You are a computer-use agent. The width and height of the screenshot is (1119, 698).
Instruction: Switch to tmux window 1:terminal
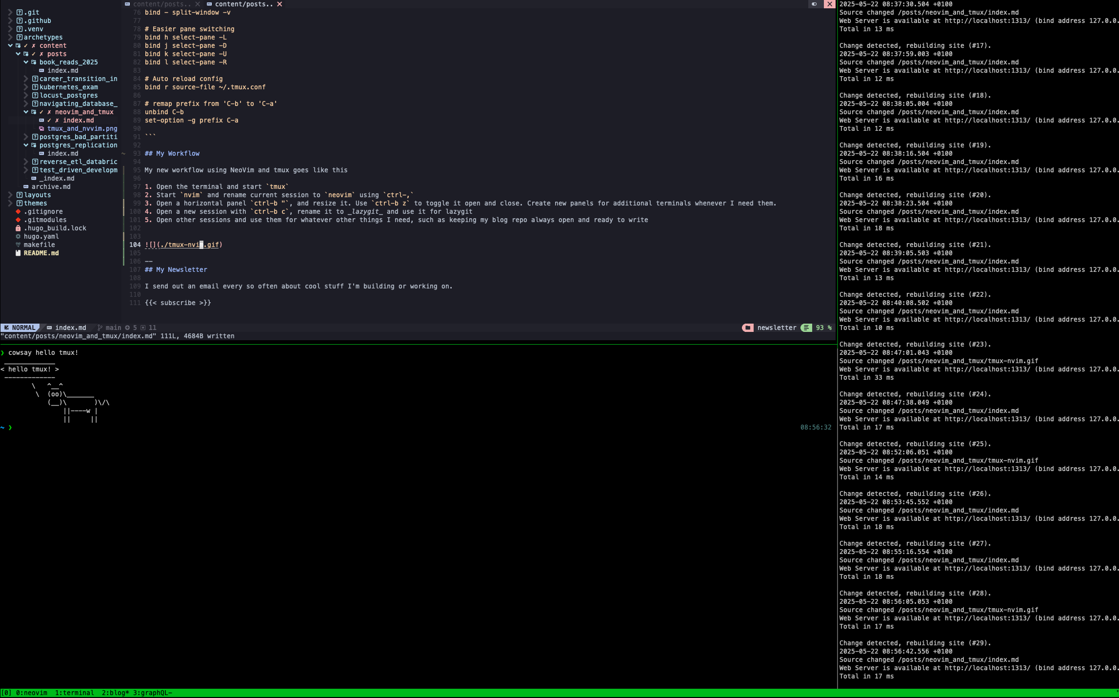tap(74, 693)
